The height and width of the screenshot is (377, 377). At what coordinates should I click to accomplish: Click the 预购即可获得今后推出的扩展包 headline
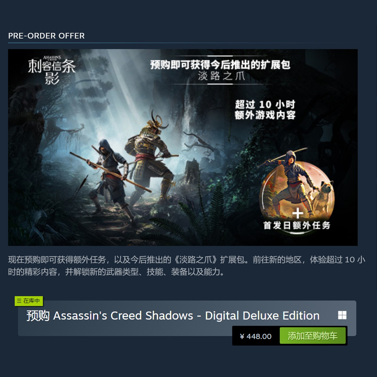(x=220, y=65)
